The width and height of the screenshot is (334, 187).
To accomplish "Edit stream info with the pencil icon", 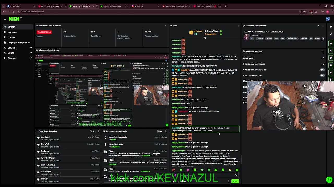I will click(318, 26).
